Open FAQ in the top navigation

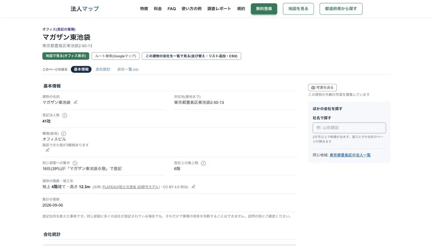pos(172,9)
